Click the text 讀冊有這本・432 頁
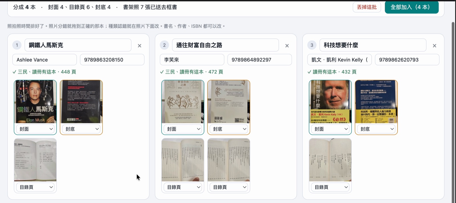Screen dimensions: 456x203 tap(335, 72)
